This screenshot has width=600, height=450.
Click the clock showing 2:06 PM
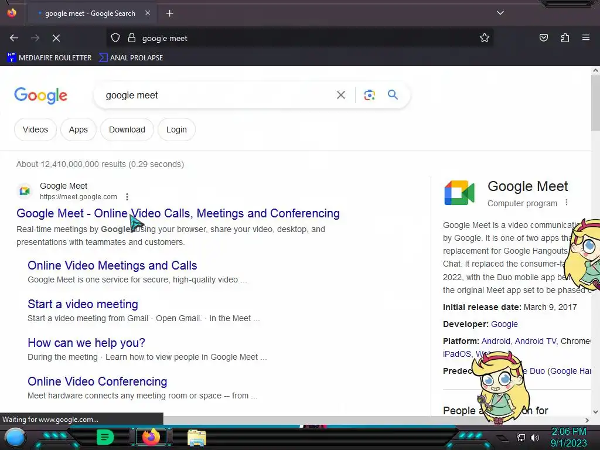(x=568, y=432)
